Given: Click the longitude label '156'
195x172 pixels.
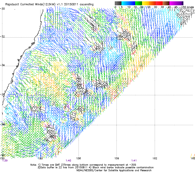Looking at the screenshot, I should pyautogui.click(x=79, y=159).
